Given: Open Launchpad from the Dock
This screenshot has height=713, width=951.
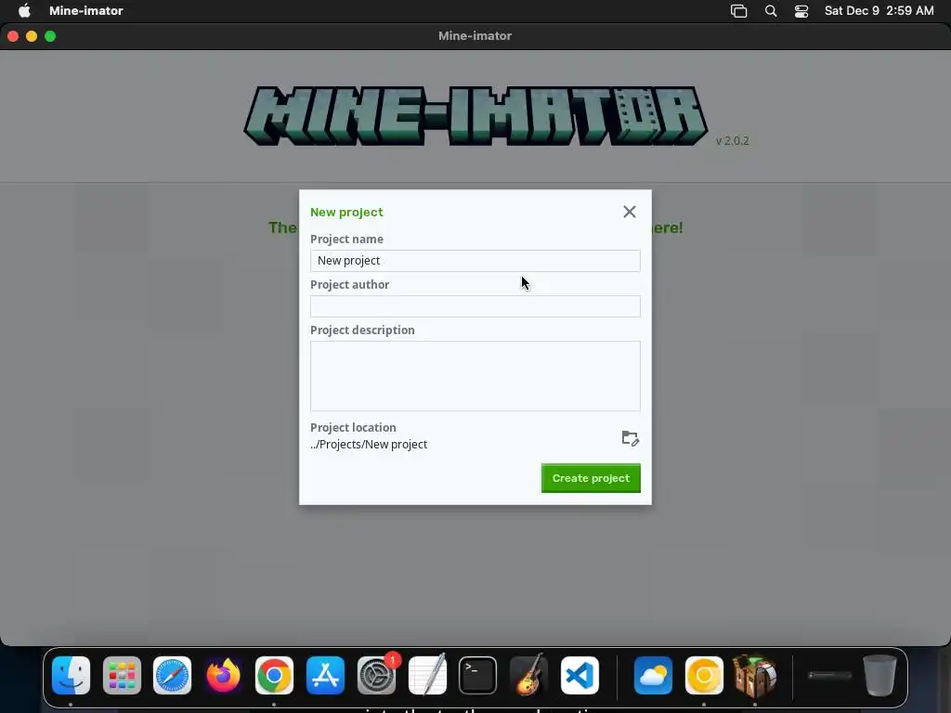Looking at the screenshot, I should [x=122, y=675].
